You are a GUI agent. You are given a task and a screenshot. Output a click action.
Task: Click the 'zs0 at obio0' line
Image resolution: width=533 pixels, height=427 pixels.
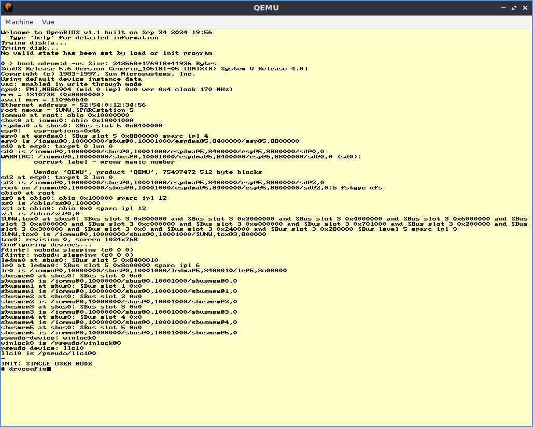click(84, 198)
